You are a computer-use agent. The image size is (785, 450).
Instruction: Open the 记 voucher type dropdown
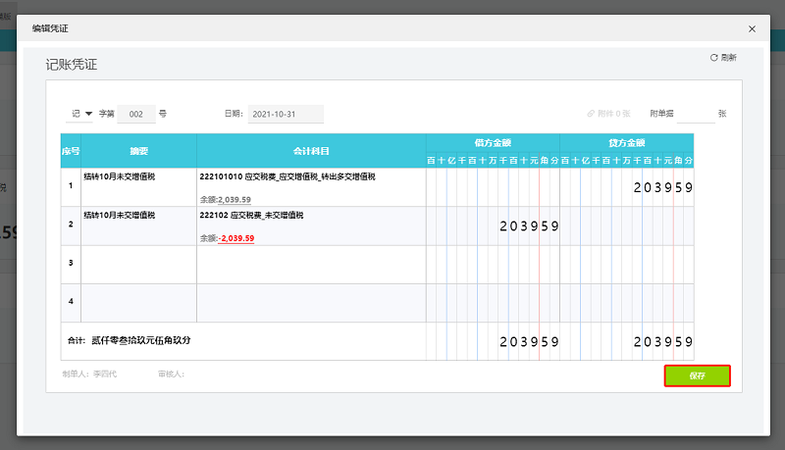click(x=80, y=114)
